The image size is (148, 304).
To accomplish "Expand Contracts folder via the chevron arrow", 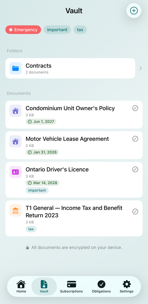I will click(x=141, y=68).
